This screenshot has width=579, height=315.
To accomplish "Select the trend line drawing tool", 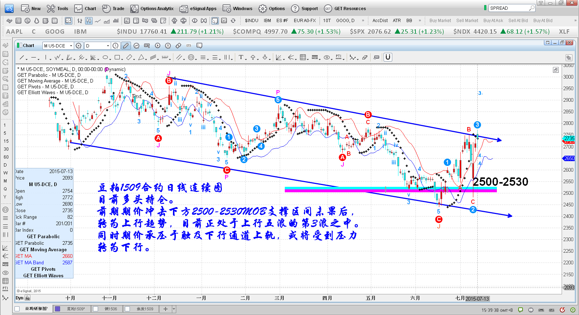I will tap(22, 57).
